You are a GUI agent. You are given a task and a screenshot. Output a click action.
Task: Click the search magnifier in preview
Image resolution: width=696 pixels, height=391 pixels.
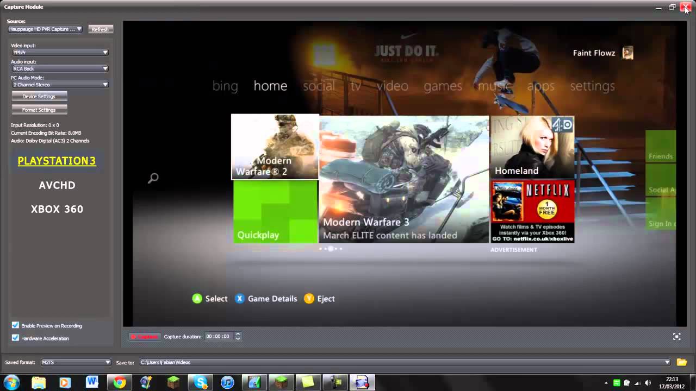pyautogui.click(x=153, y=178)
